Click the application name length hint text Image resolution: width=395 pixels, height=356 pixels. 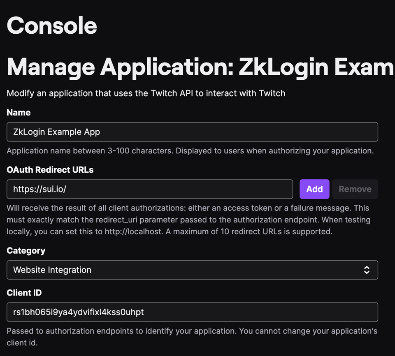[190, 151]
